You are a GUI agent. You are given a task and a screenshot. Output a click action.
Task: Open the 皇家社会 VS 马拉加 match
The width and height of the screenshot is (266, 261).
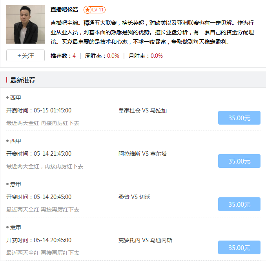[142, 110]
